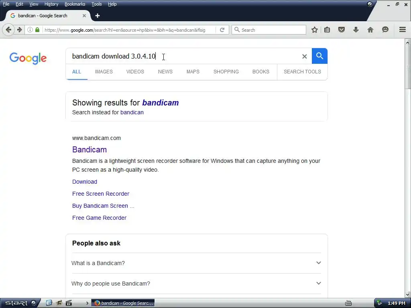The image size is (411, 308).
Task: Open the Hello chat smiley icon
Action: (x=385, y=30)
